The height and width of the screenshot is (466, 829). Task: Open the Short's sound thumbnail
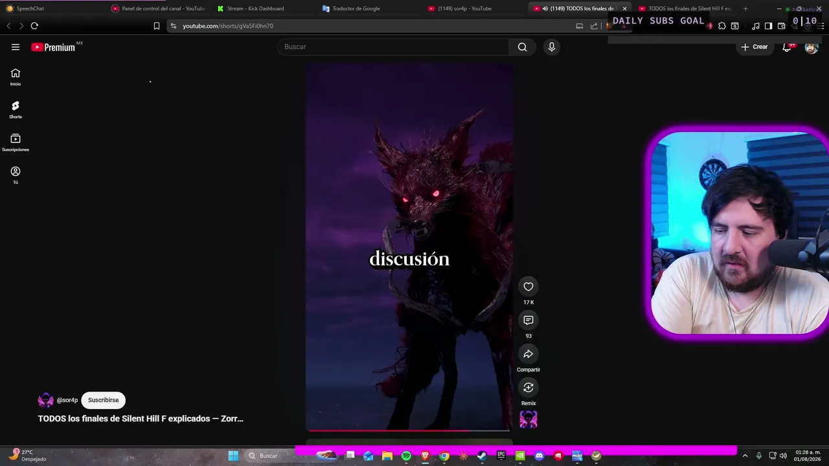[528, 420]
